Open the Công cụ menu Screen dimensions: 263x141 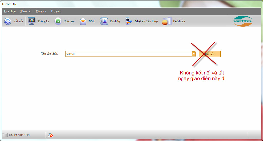point(41,11)
